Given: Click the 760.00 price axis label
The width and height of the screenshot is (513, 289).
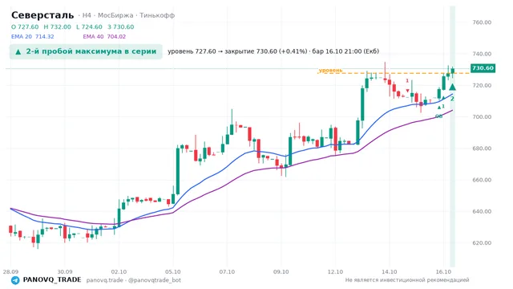Looking at the screenshot, I should coord(482,22).
